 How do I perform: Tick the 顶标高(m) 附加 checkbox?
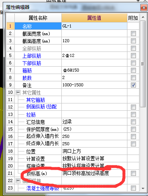[x=133, y=173]
